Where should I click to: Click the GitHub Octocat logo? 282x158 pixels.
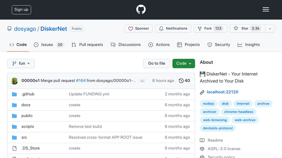(x=141, y=9)
